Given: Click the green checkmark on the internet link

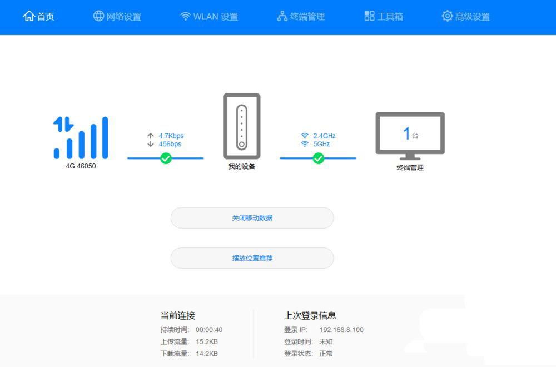Looking at the screenshot, I should point(166,158).
